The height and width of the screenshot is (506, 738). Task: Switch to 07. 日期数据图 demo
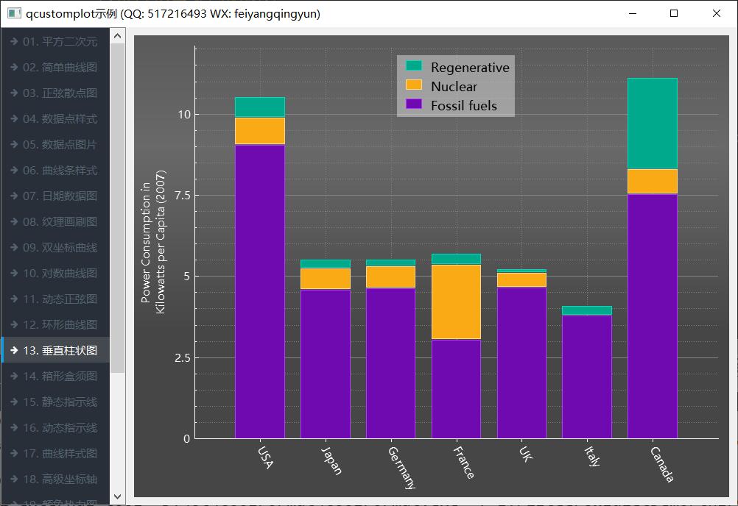[60, 196]
